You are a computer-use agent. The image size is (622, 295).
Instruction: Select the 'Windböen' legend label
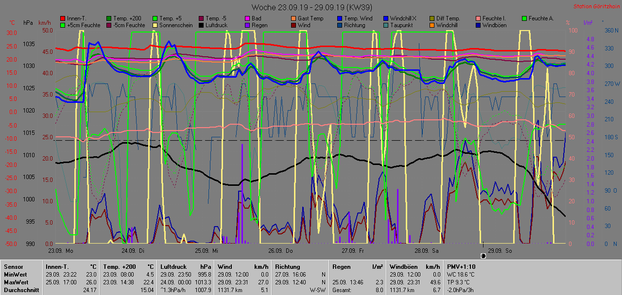tap(495, 25)
